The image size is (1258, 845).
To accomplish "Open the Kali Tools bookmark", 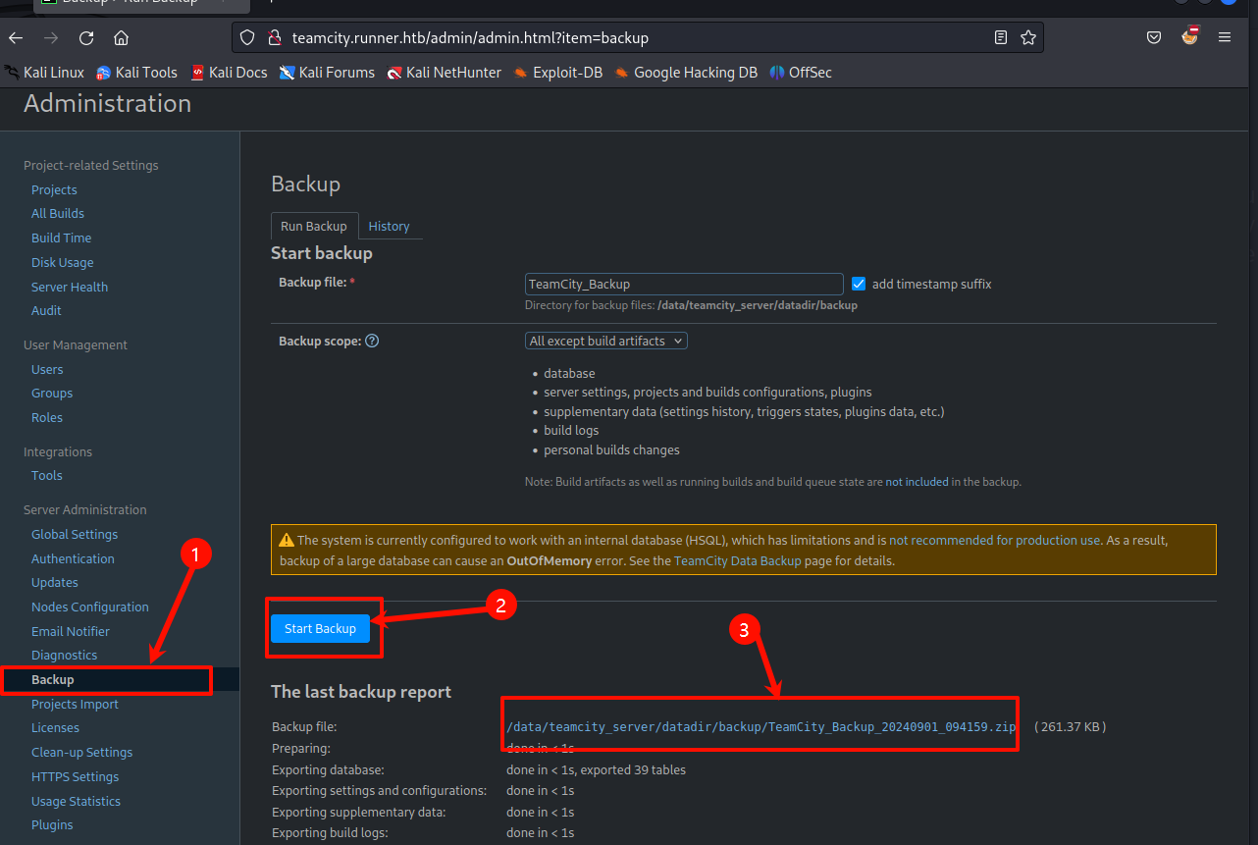I will click(x=137, y=73).
